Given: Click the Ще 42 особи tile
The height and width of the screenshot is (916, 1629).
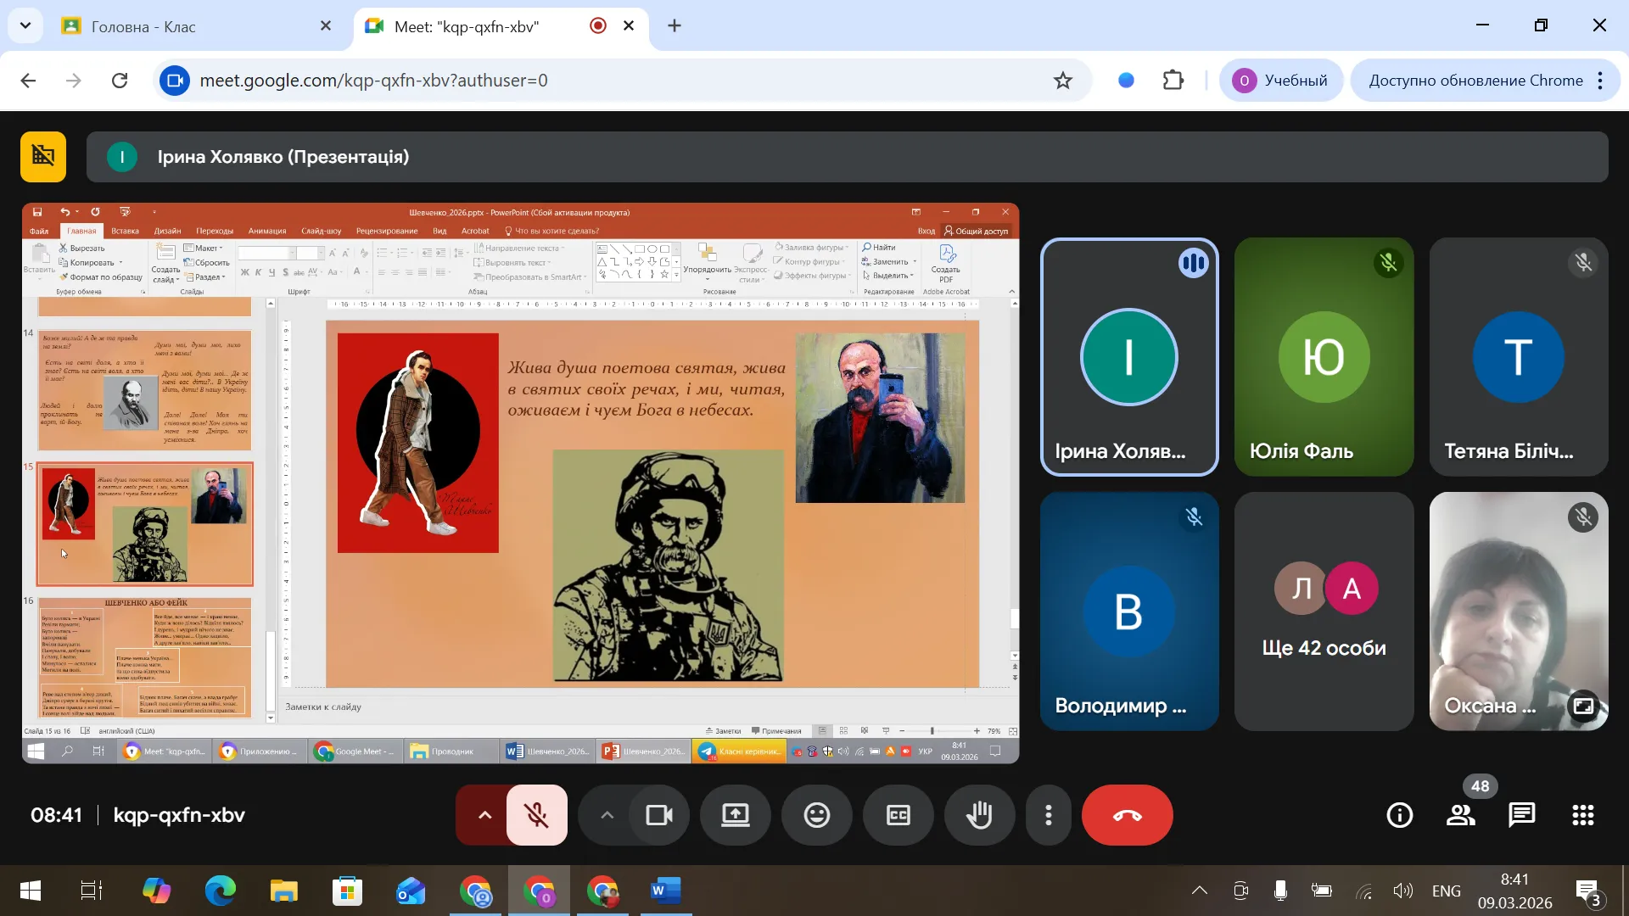Looking at the screenshot, I should click(x=1324, y=611).
